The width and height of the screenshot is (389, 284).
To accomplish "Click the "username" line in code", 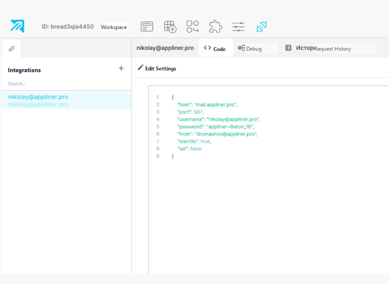I will tap(219, 119).
